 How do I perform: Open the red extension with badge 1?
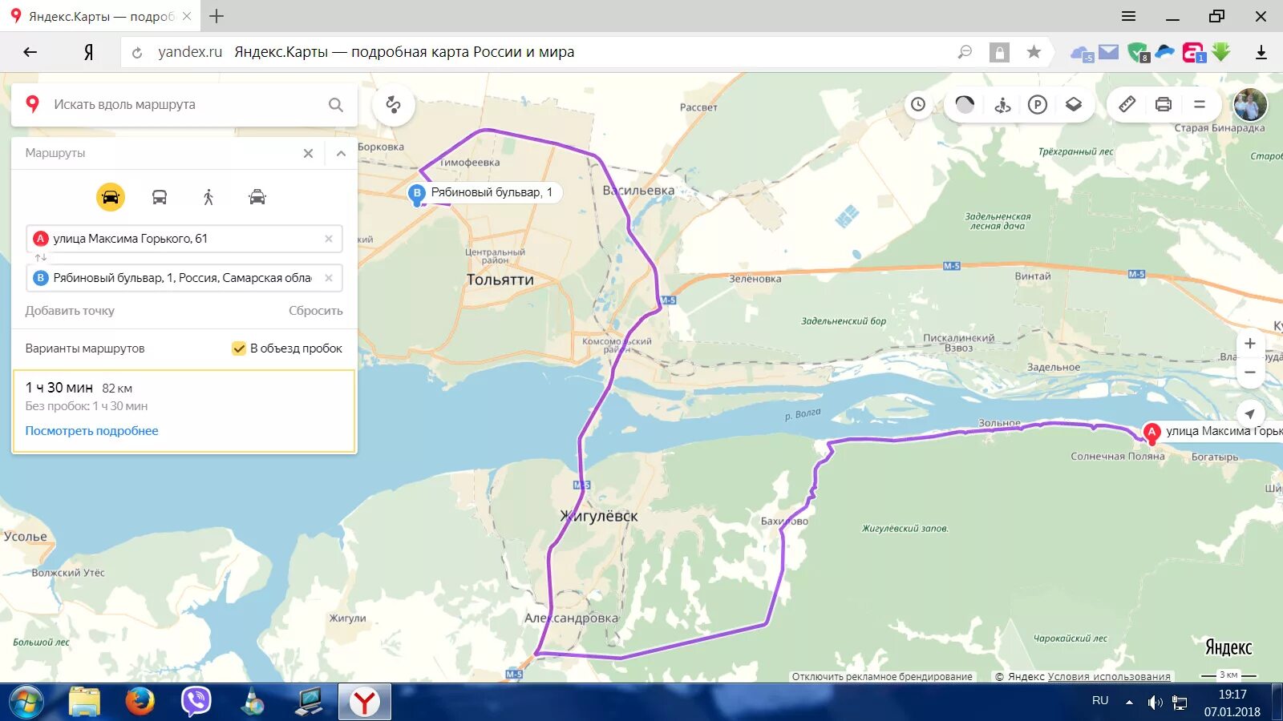pyautogui.click(x=1194, y=53)
